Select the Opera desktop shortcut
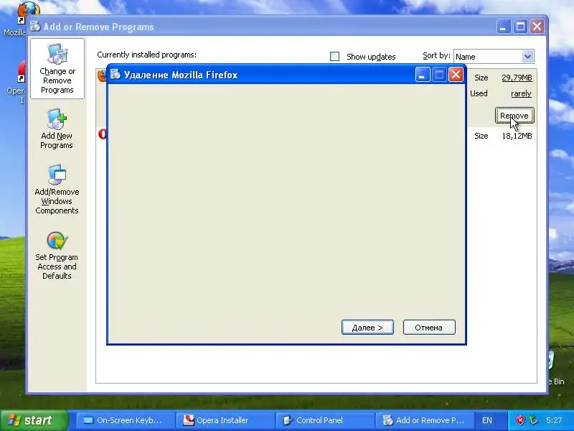The height and width of the screenshot is (431, 574). [16, 82]
